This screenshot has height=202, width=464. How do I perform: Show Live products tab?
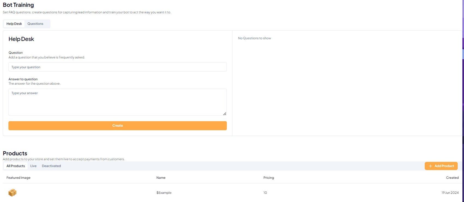(34, 166)
